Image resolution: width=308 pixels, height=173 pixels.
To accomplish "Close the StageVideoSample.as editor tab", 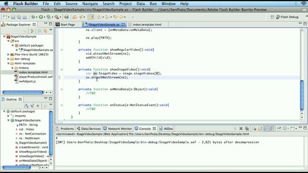I will 123,25.
